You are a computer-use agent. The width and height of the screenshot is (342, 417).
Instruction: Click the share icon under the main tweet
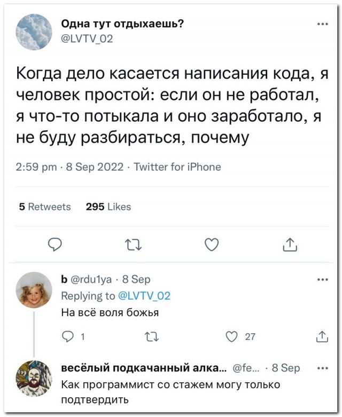[289, 245]
